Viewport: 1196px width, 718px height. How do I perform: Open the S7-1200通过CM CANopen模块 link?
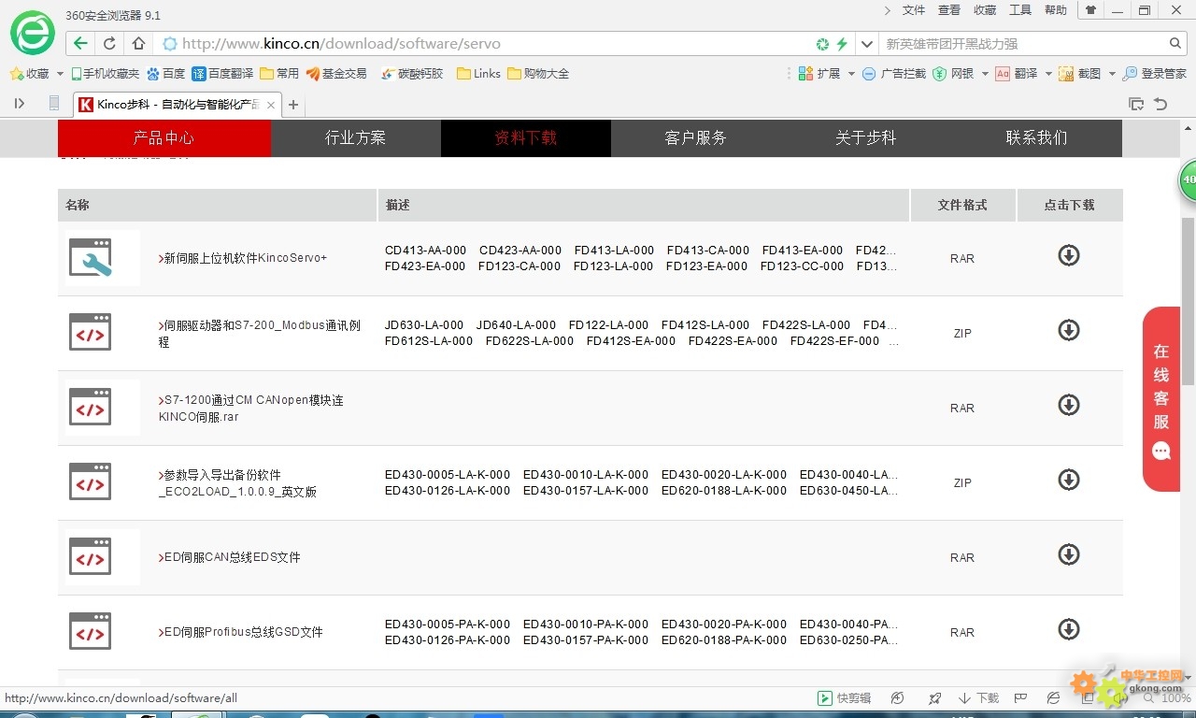point(251,409)
